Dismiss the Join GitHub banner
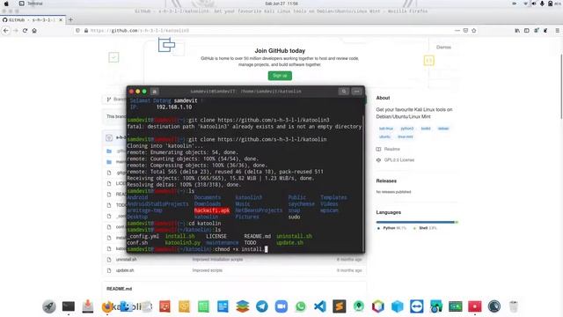 443,47
